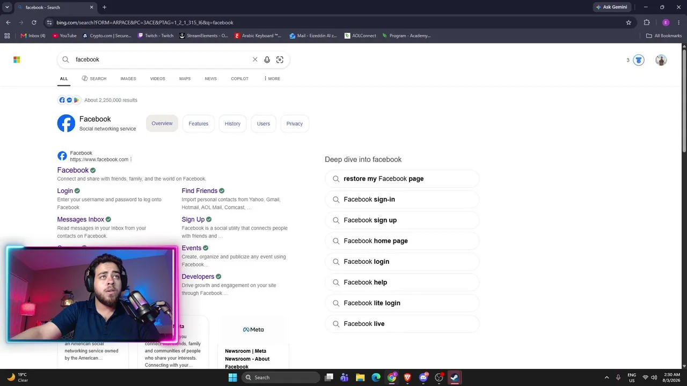Open the YouTube bookmark
Screen dimensions: 687x386
(64, 36)
